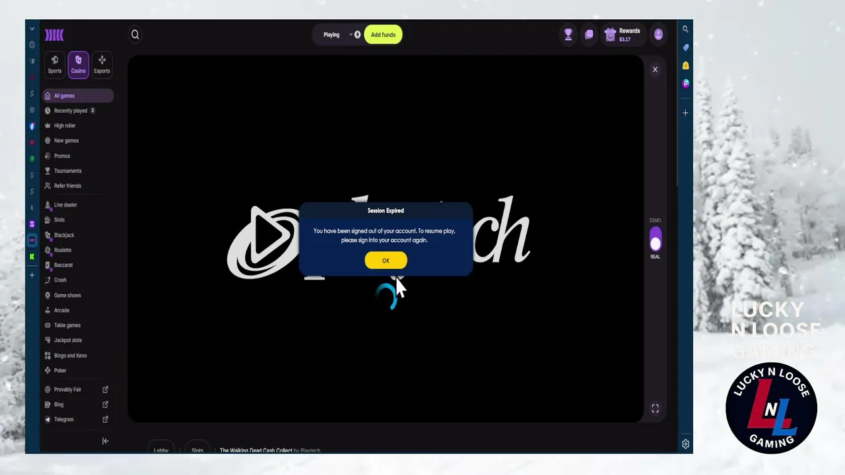Open the blue tag icon in right sidebar
The height and width of the screenshot is (475, 845).
685,47
